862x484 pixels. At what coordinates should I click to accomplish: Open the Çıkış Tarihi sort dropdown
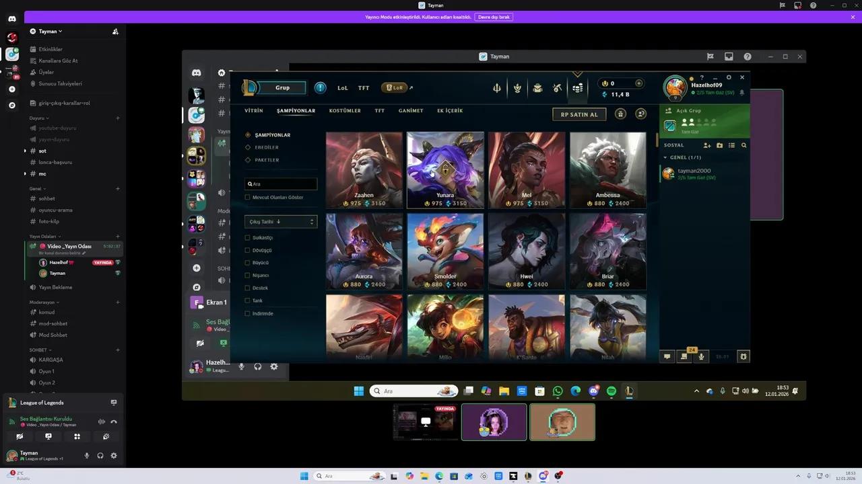[x=280, y=221]
